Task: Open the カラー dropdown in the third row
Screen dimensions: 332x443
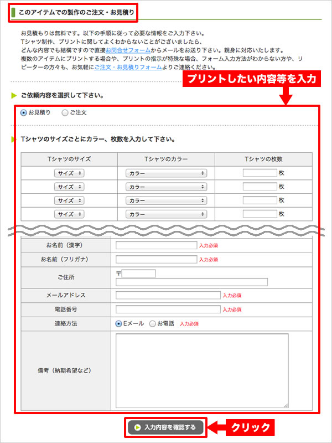Action: point(166,200)
